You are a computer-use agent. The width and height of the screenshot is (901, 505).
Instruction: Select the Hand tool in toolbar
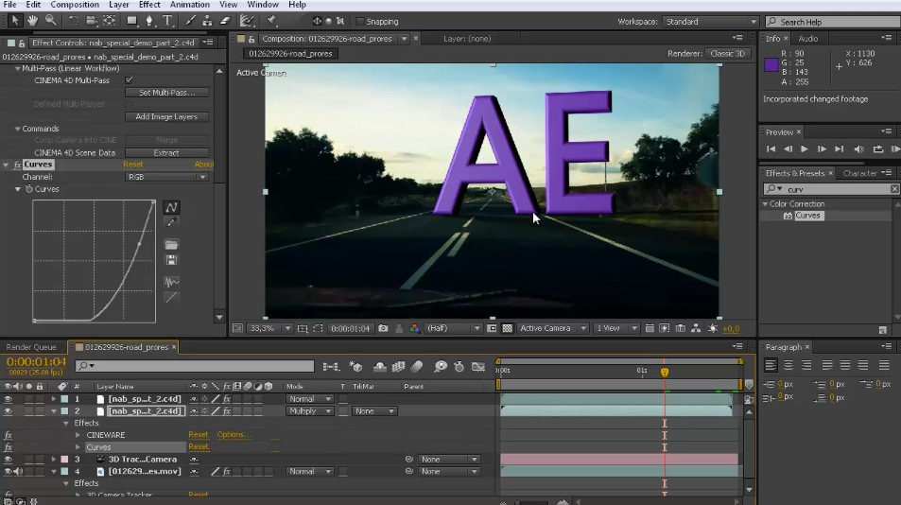click(32, 20)
